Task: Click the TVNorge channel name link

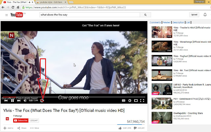Action: pyautogui.click(x=17, y=116)
